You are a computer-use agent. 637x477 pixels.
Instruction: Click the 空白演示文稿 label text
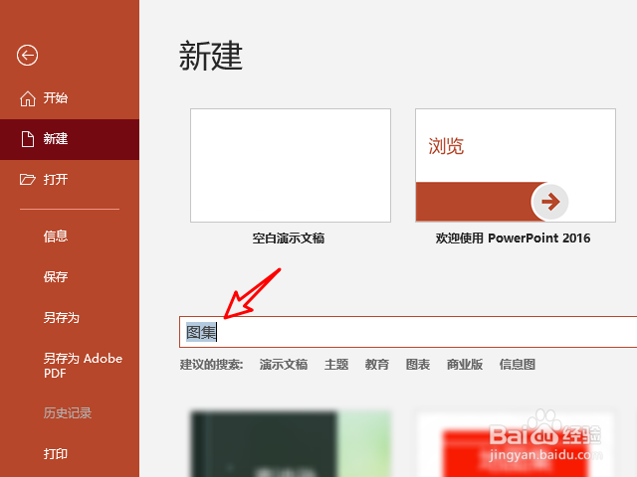click(x=289, y=238)
